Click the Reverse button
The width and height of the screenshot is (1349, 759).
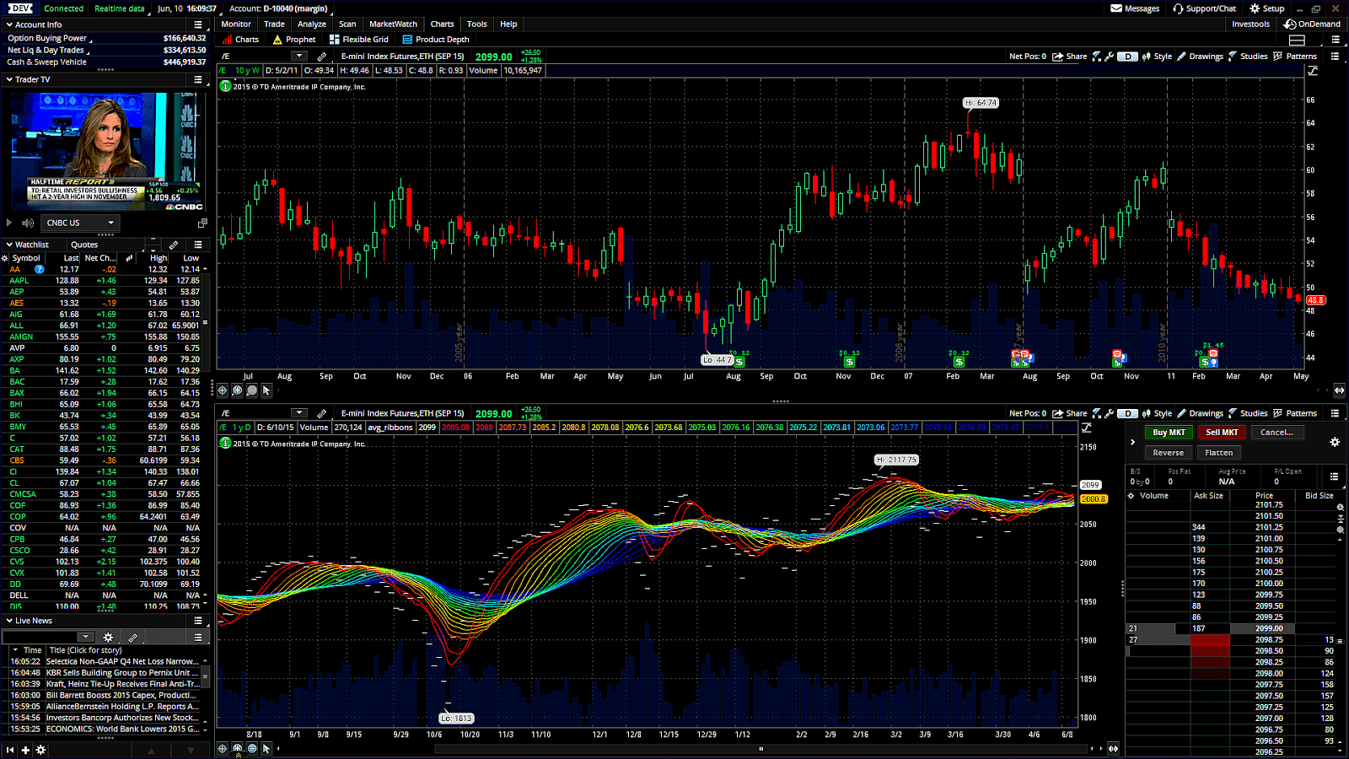pyautogui.click(x=1168, y=453)
